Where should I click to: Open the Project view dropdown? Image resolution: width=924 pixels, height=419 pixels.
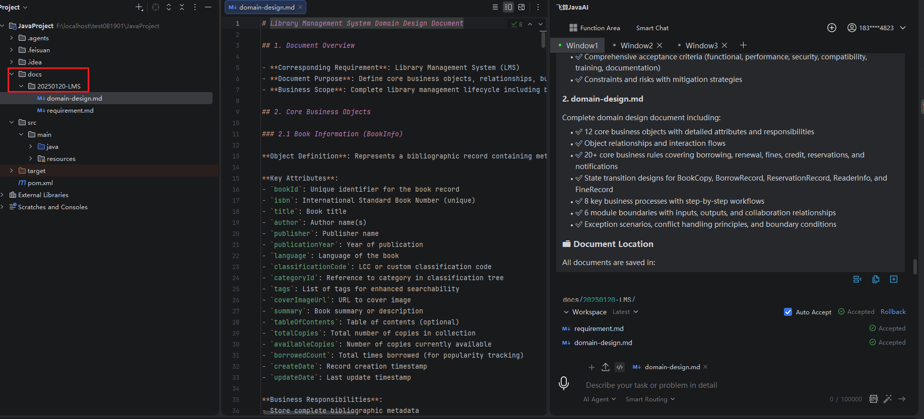(x=14, y=7)
